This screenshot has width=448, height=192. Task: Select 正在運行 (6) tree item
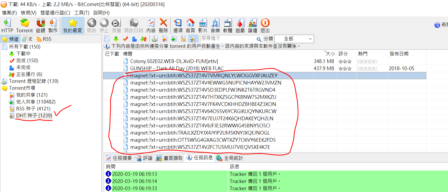tap(29, 74)
